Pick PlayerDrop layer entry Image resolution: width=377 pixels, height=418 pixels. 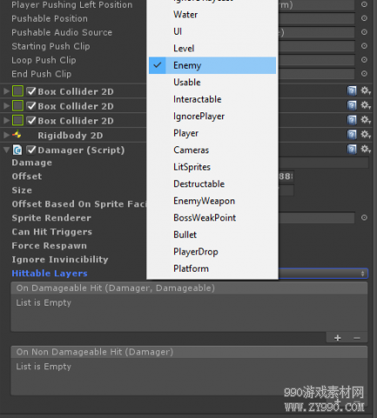tap(212, 252)
